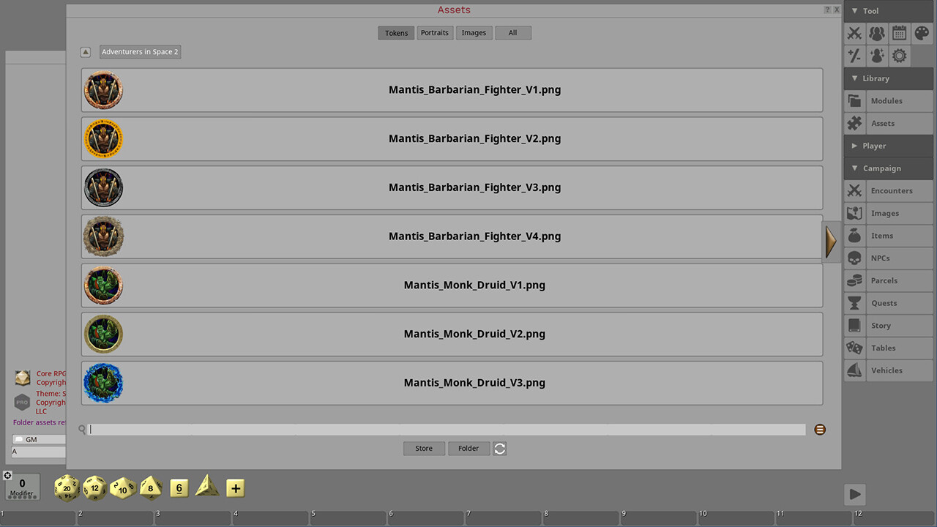Select the Tokens tab in Assets
Image resolution: width=937 pixels, height=527 pixels.
pos(396,32)
